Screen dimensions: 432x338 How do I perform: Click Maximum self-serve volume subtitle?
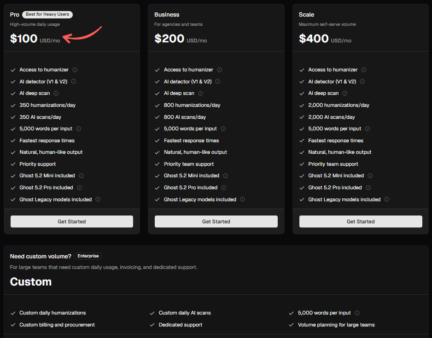(x=327, y=24)
